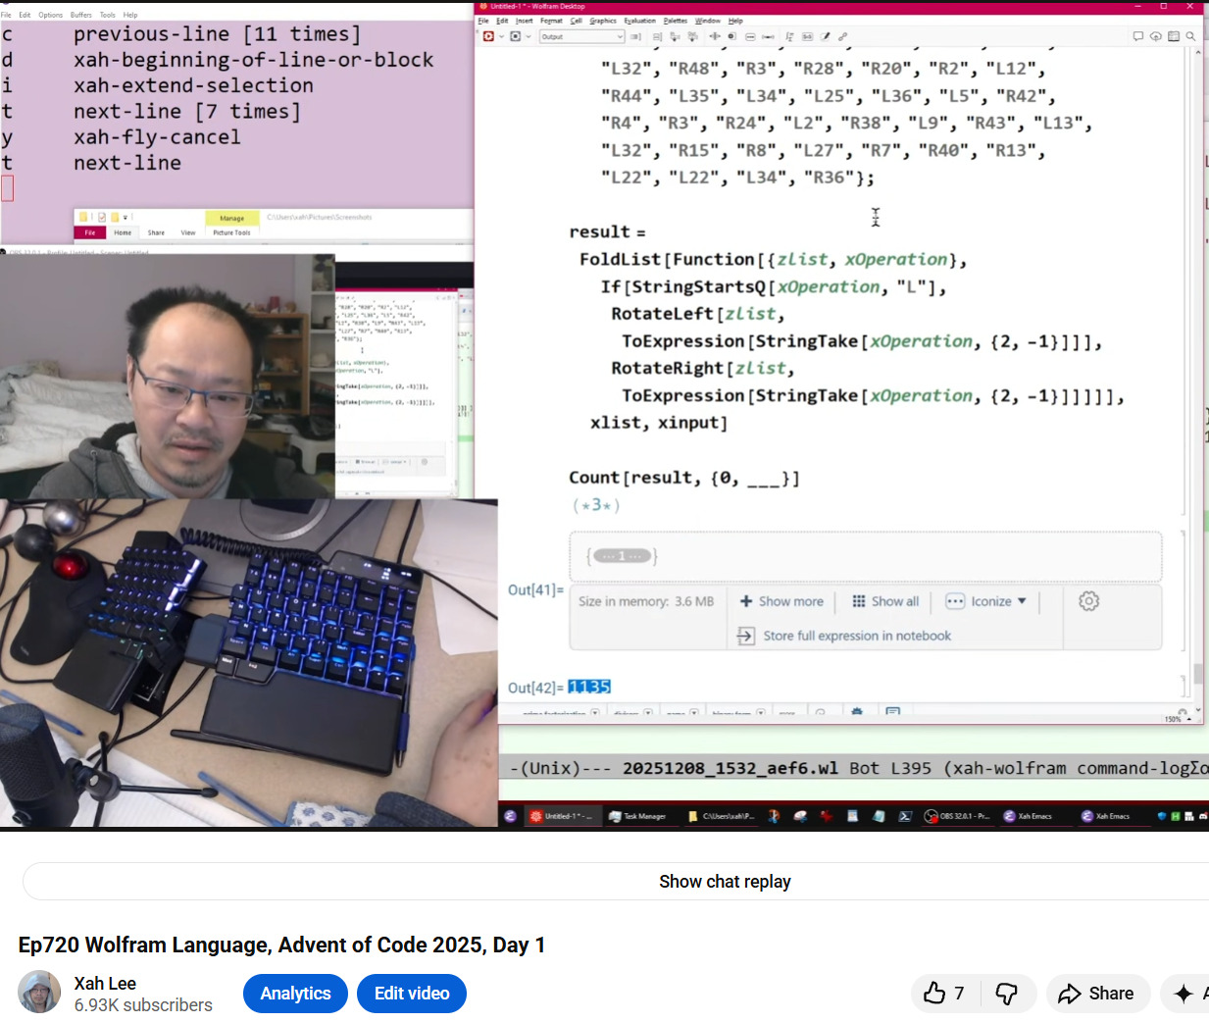Open OBS from the Windows taskbar
This screenshot has height=1022, width=1209.
[x=958, y=816]
